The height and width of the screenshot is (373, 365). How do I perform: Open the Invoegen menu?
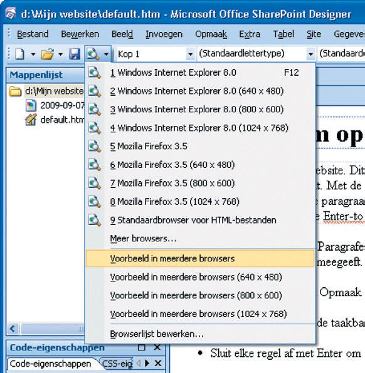click(x=164, y=34)
